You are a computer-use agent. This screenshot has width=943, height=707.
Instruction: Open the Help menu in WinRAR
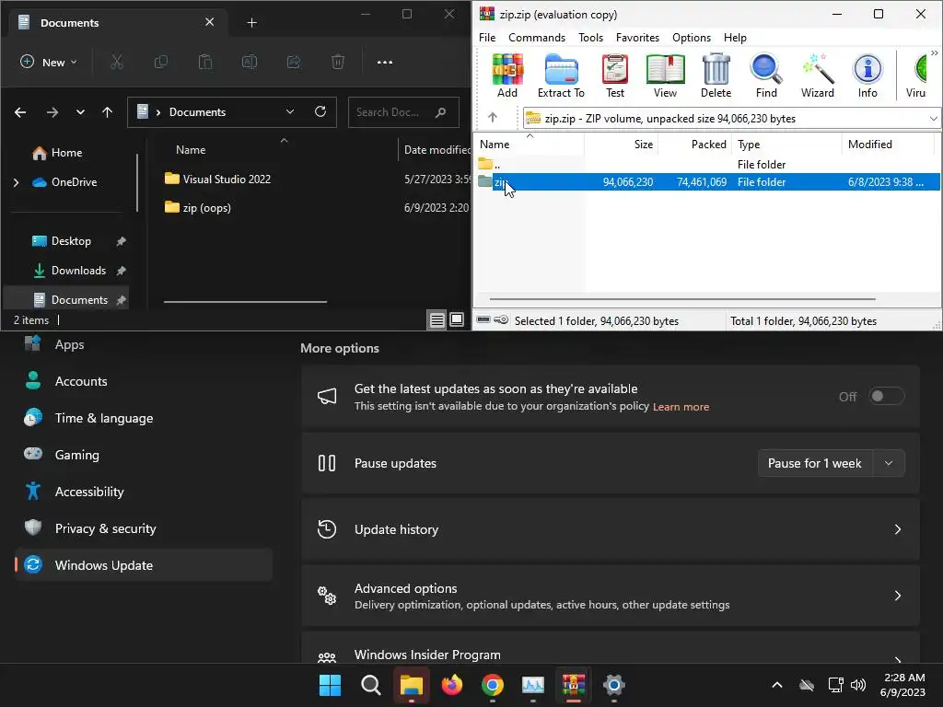(735, 37)
